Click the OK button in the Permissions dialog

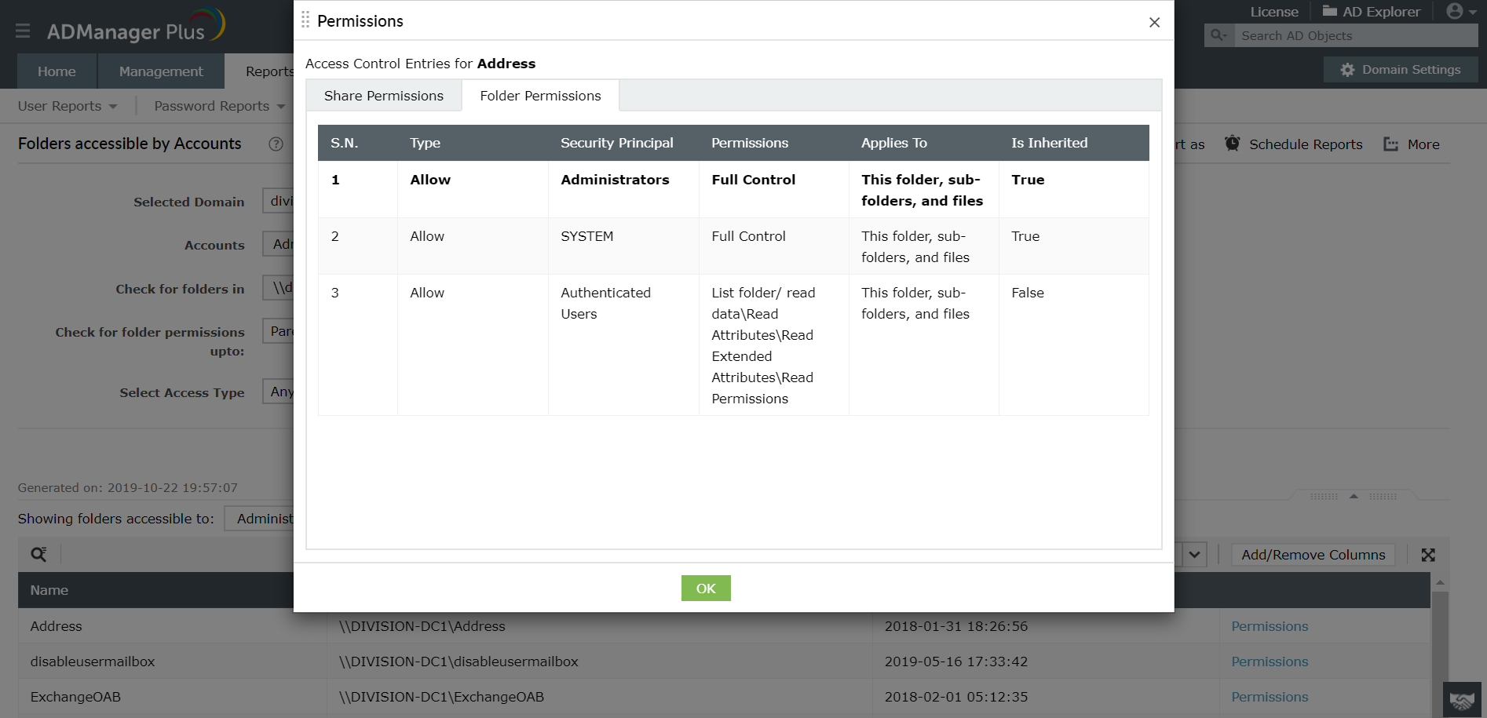pos(705,588)
